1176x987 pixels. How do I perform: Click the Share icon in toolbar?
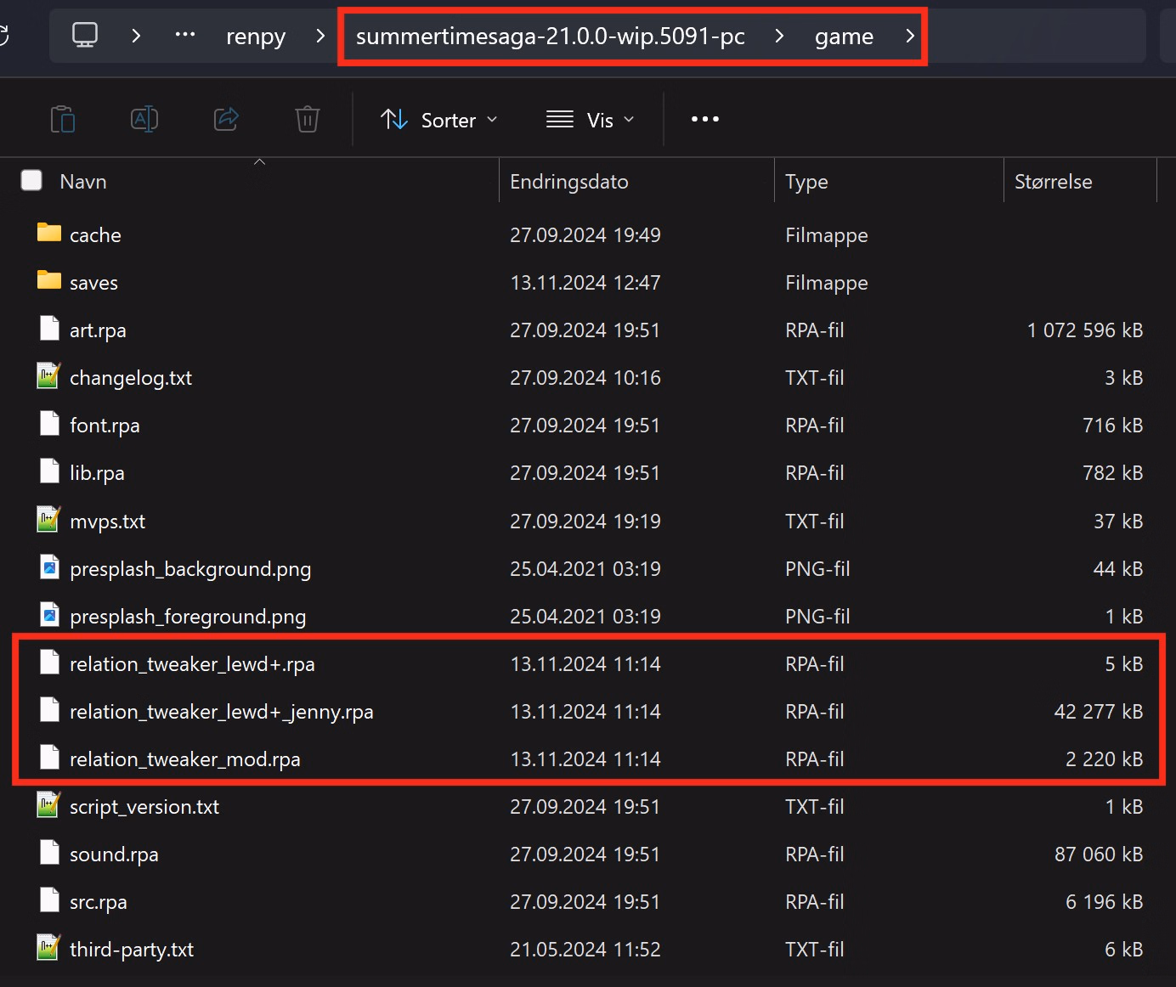click(226, 119)
